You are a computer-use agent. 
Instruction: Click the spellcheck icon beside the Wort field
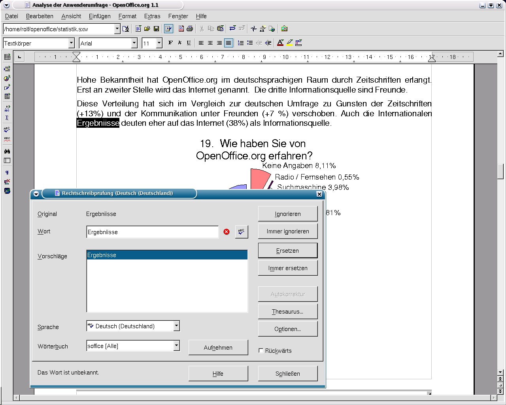pyautogui.click(x=241, y=232)
